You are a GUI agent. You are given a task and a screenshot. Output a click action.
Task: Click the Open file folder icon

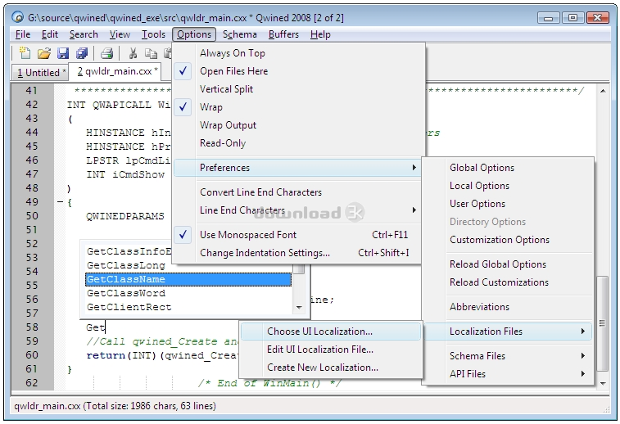click(x=44, y=53)
